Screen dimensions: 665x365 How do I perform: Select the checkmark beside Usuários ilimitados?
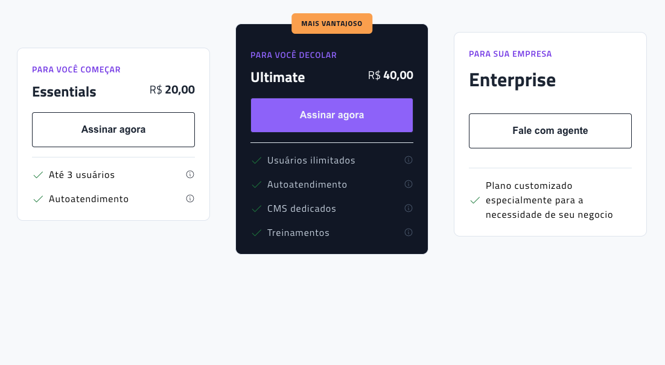tap(256, 160)
